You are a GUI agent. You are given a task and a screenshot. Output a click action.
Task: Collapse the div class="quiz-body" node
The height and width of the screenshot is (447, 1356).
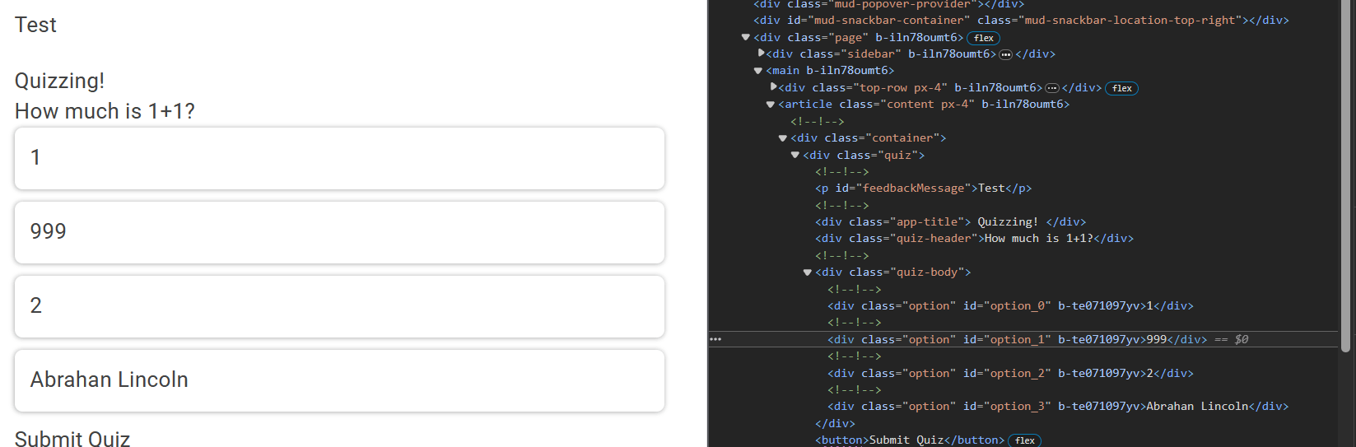pyautogui.click(x=808, y=272)
